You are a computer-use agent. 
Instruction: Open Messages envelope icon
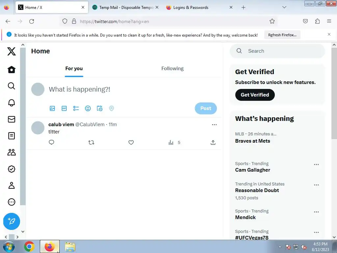coord(12,119)
